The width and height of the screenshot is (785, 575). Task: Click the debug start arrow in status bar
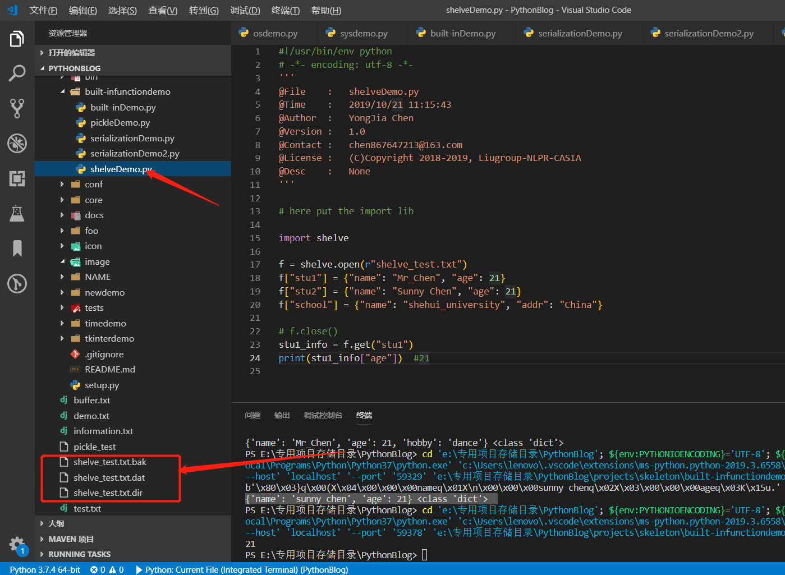pyautogui.click(x=139, y=569)
